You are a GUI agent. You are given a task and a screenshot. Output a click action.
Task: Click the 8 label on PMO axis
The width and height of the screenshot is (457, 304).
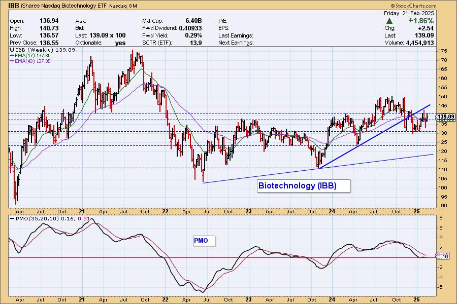click(x=441, y=217)
